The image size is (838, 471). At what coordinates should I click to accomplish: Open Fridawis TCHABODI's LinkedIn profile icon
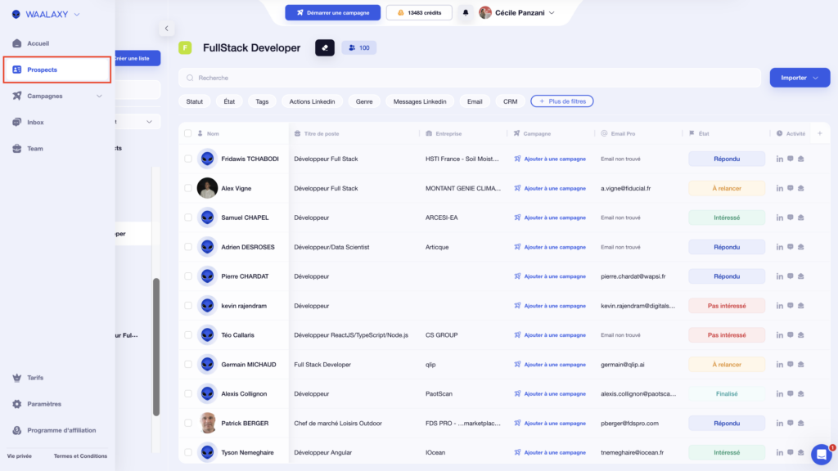click(779, 158)
